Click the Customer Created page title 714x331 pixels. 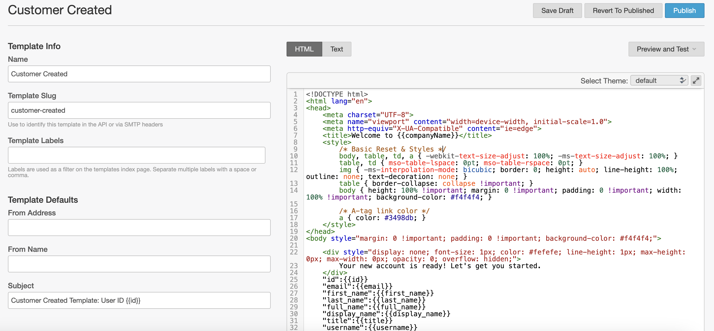click(60, 10)
